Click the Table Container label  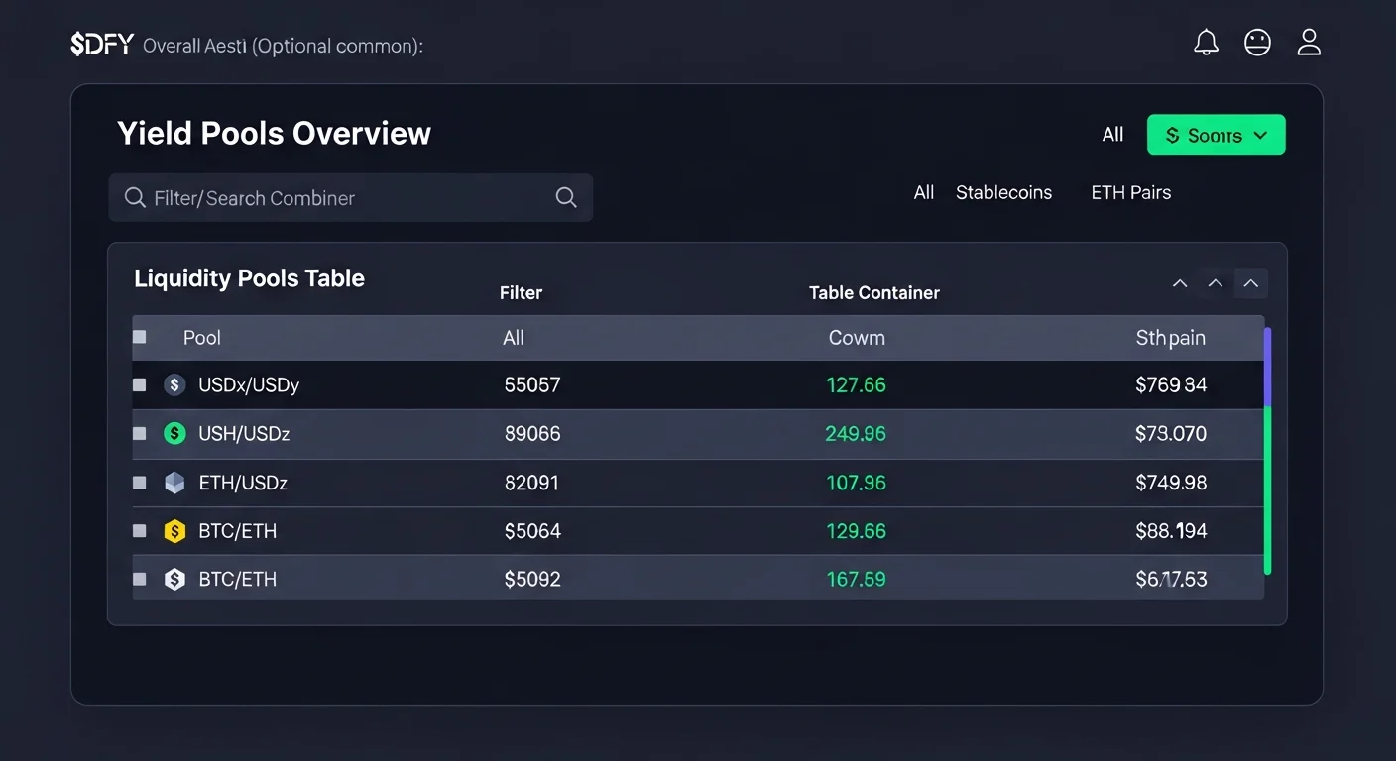click(x=874, y=292)
